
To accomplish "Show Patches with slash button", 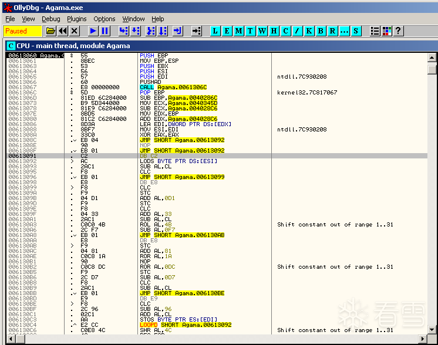I will click(x=297, y=31).
